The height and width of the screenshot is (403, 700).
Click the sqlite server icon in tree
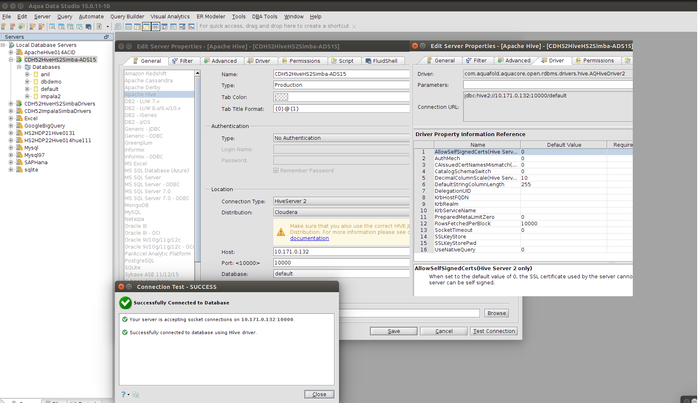19,170
